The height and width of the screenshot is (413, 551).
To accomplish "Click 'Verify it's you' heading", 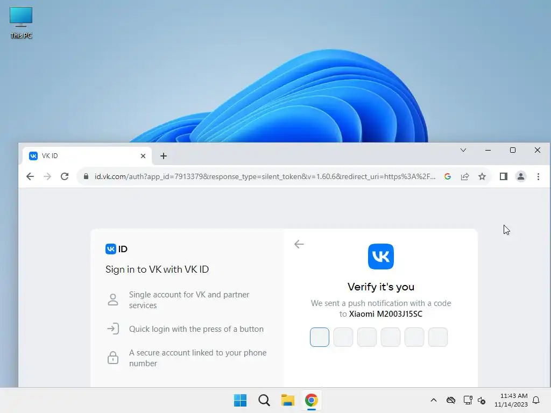I will (x=381, y=287).
